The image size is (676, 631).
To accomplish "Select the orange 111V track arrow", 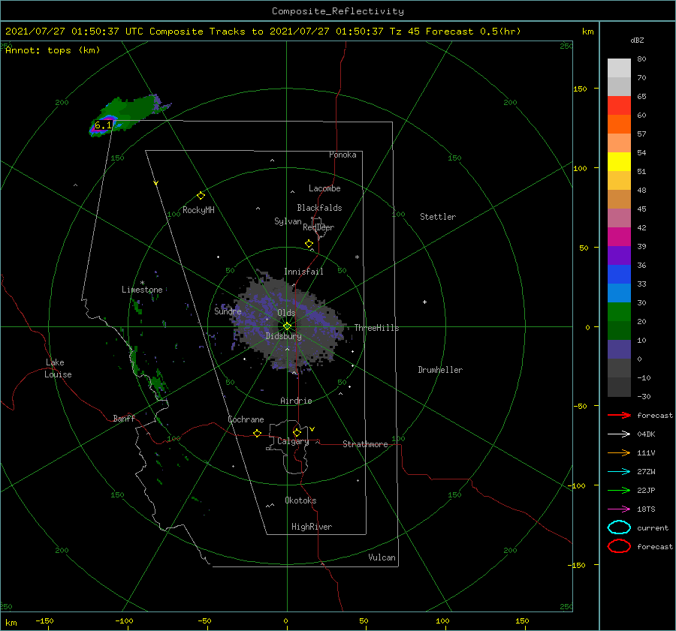I will click(x=619, y=452).
